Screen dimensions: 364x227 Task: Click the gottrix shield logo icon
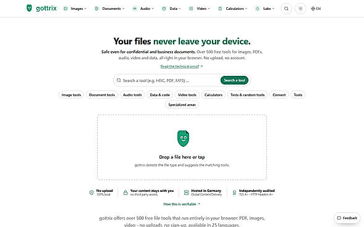point(29,8)
